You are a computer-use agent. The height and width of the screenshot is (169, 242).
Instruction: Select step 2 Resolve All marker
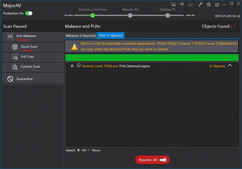pyautogui.click(x=130, y=15)
